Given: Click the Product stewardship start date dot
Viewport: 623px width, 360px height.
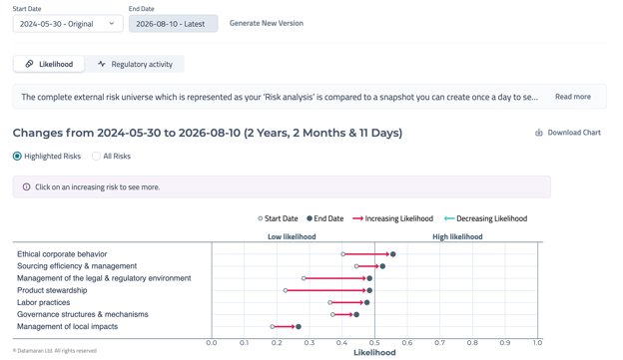Looking at the screenshot, I should tap(286, 290).
